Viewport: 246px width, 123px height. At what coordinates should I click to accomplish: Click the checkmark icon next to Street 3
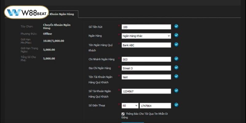pyautogui.click(x=176, y=67)
